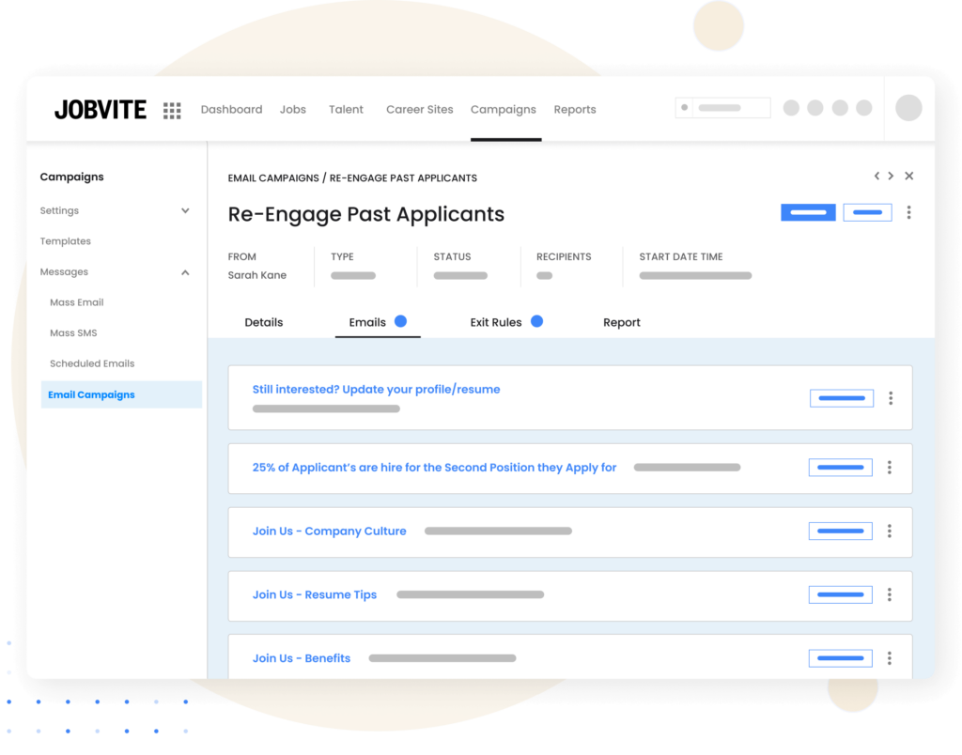Click the Jobvite logo
The width and height of the screenshot is (962, 755).
tap(101, 110)
